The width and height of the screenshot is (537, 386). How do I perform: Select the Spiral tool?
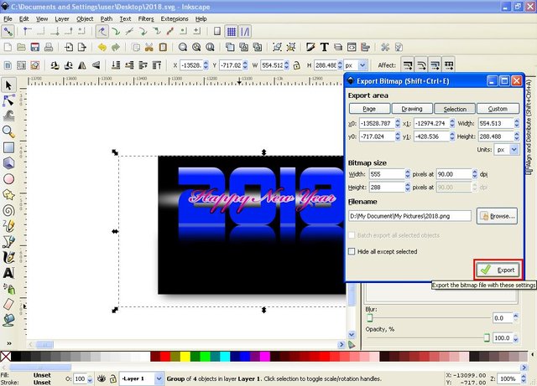click(x=8, y=210)
